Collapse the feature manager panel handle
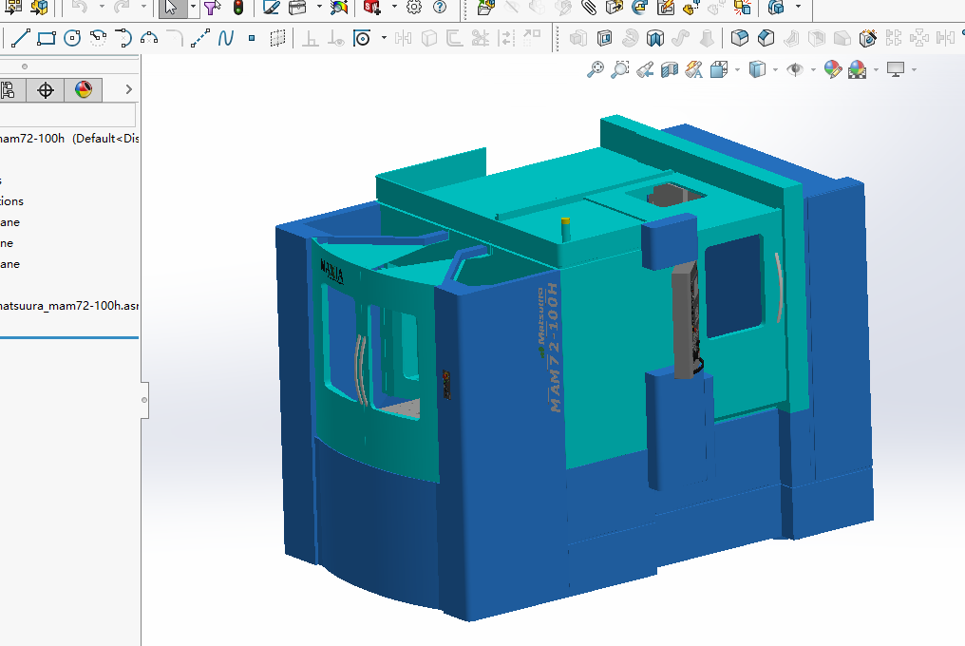This screenshot has height=646, width=965. click(144, 400)
